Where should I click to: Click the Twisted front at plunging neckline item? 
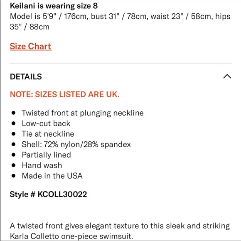tap(83, 113)
